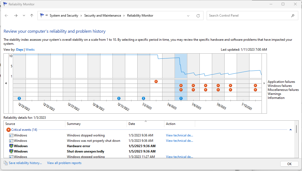302x171 pixels.
Task: Open the recent locations dropdown
Action: coord(24,16)
